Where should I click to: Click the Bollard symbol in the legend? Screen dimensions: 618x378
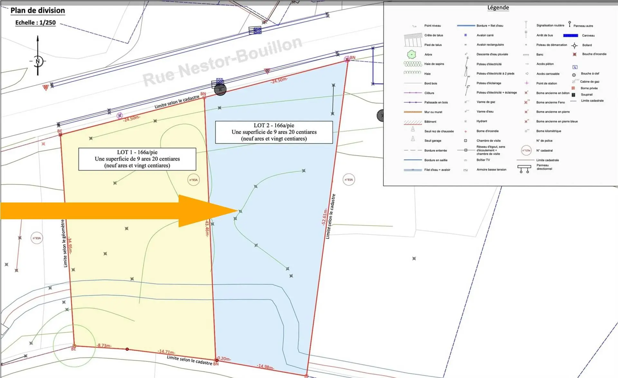[x=575, y=45]
